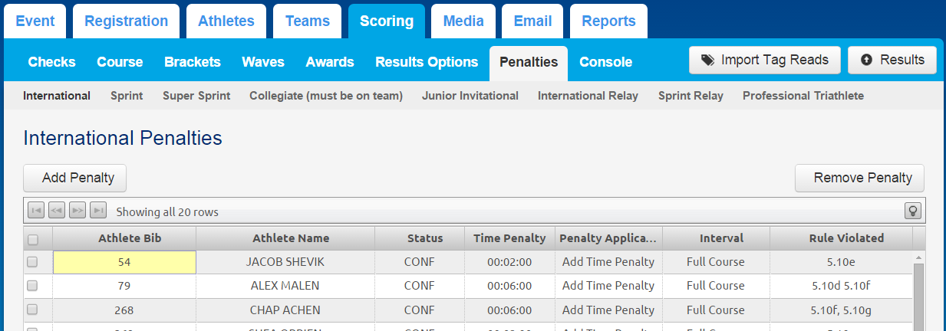Sort by Athlete Bib column header

tap(124, 238)
